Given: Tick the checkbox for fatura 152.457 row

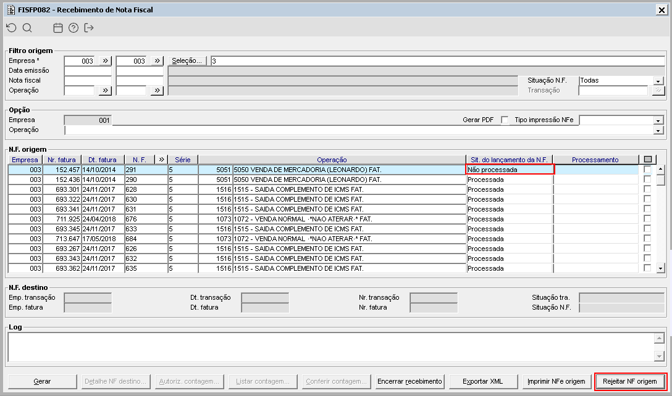Looking at the screenshot, I should 647,170.
